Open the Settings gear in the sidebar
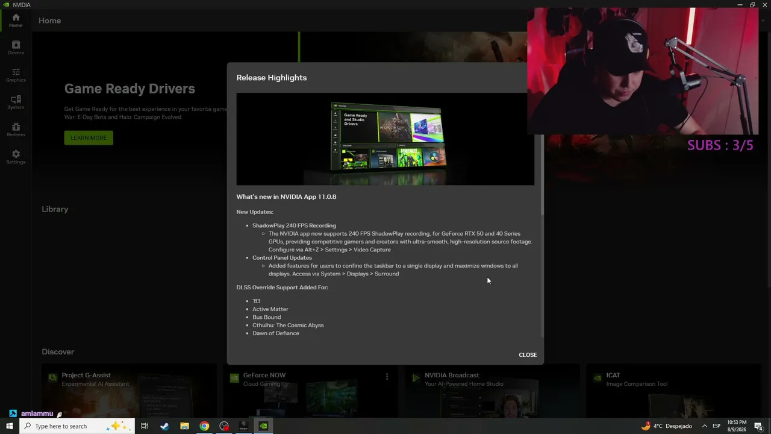771x434 pixels. click(x=16, y=157)
